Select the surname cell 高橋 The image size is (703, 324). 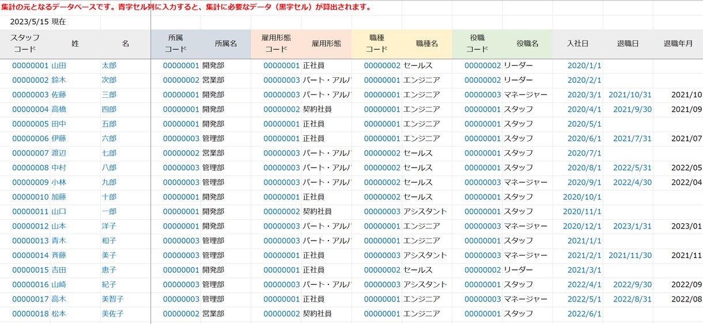[59, 109]
